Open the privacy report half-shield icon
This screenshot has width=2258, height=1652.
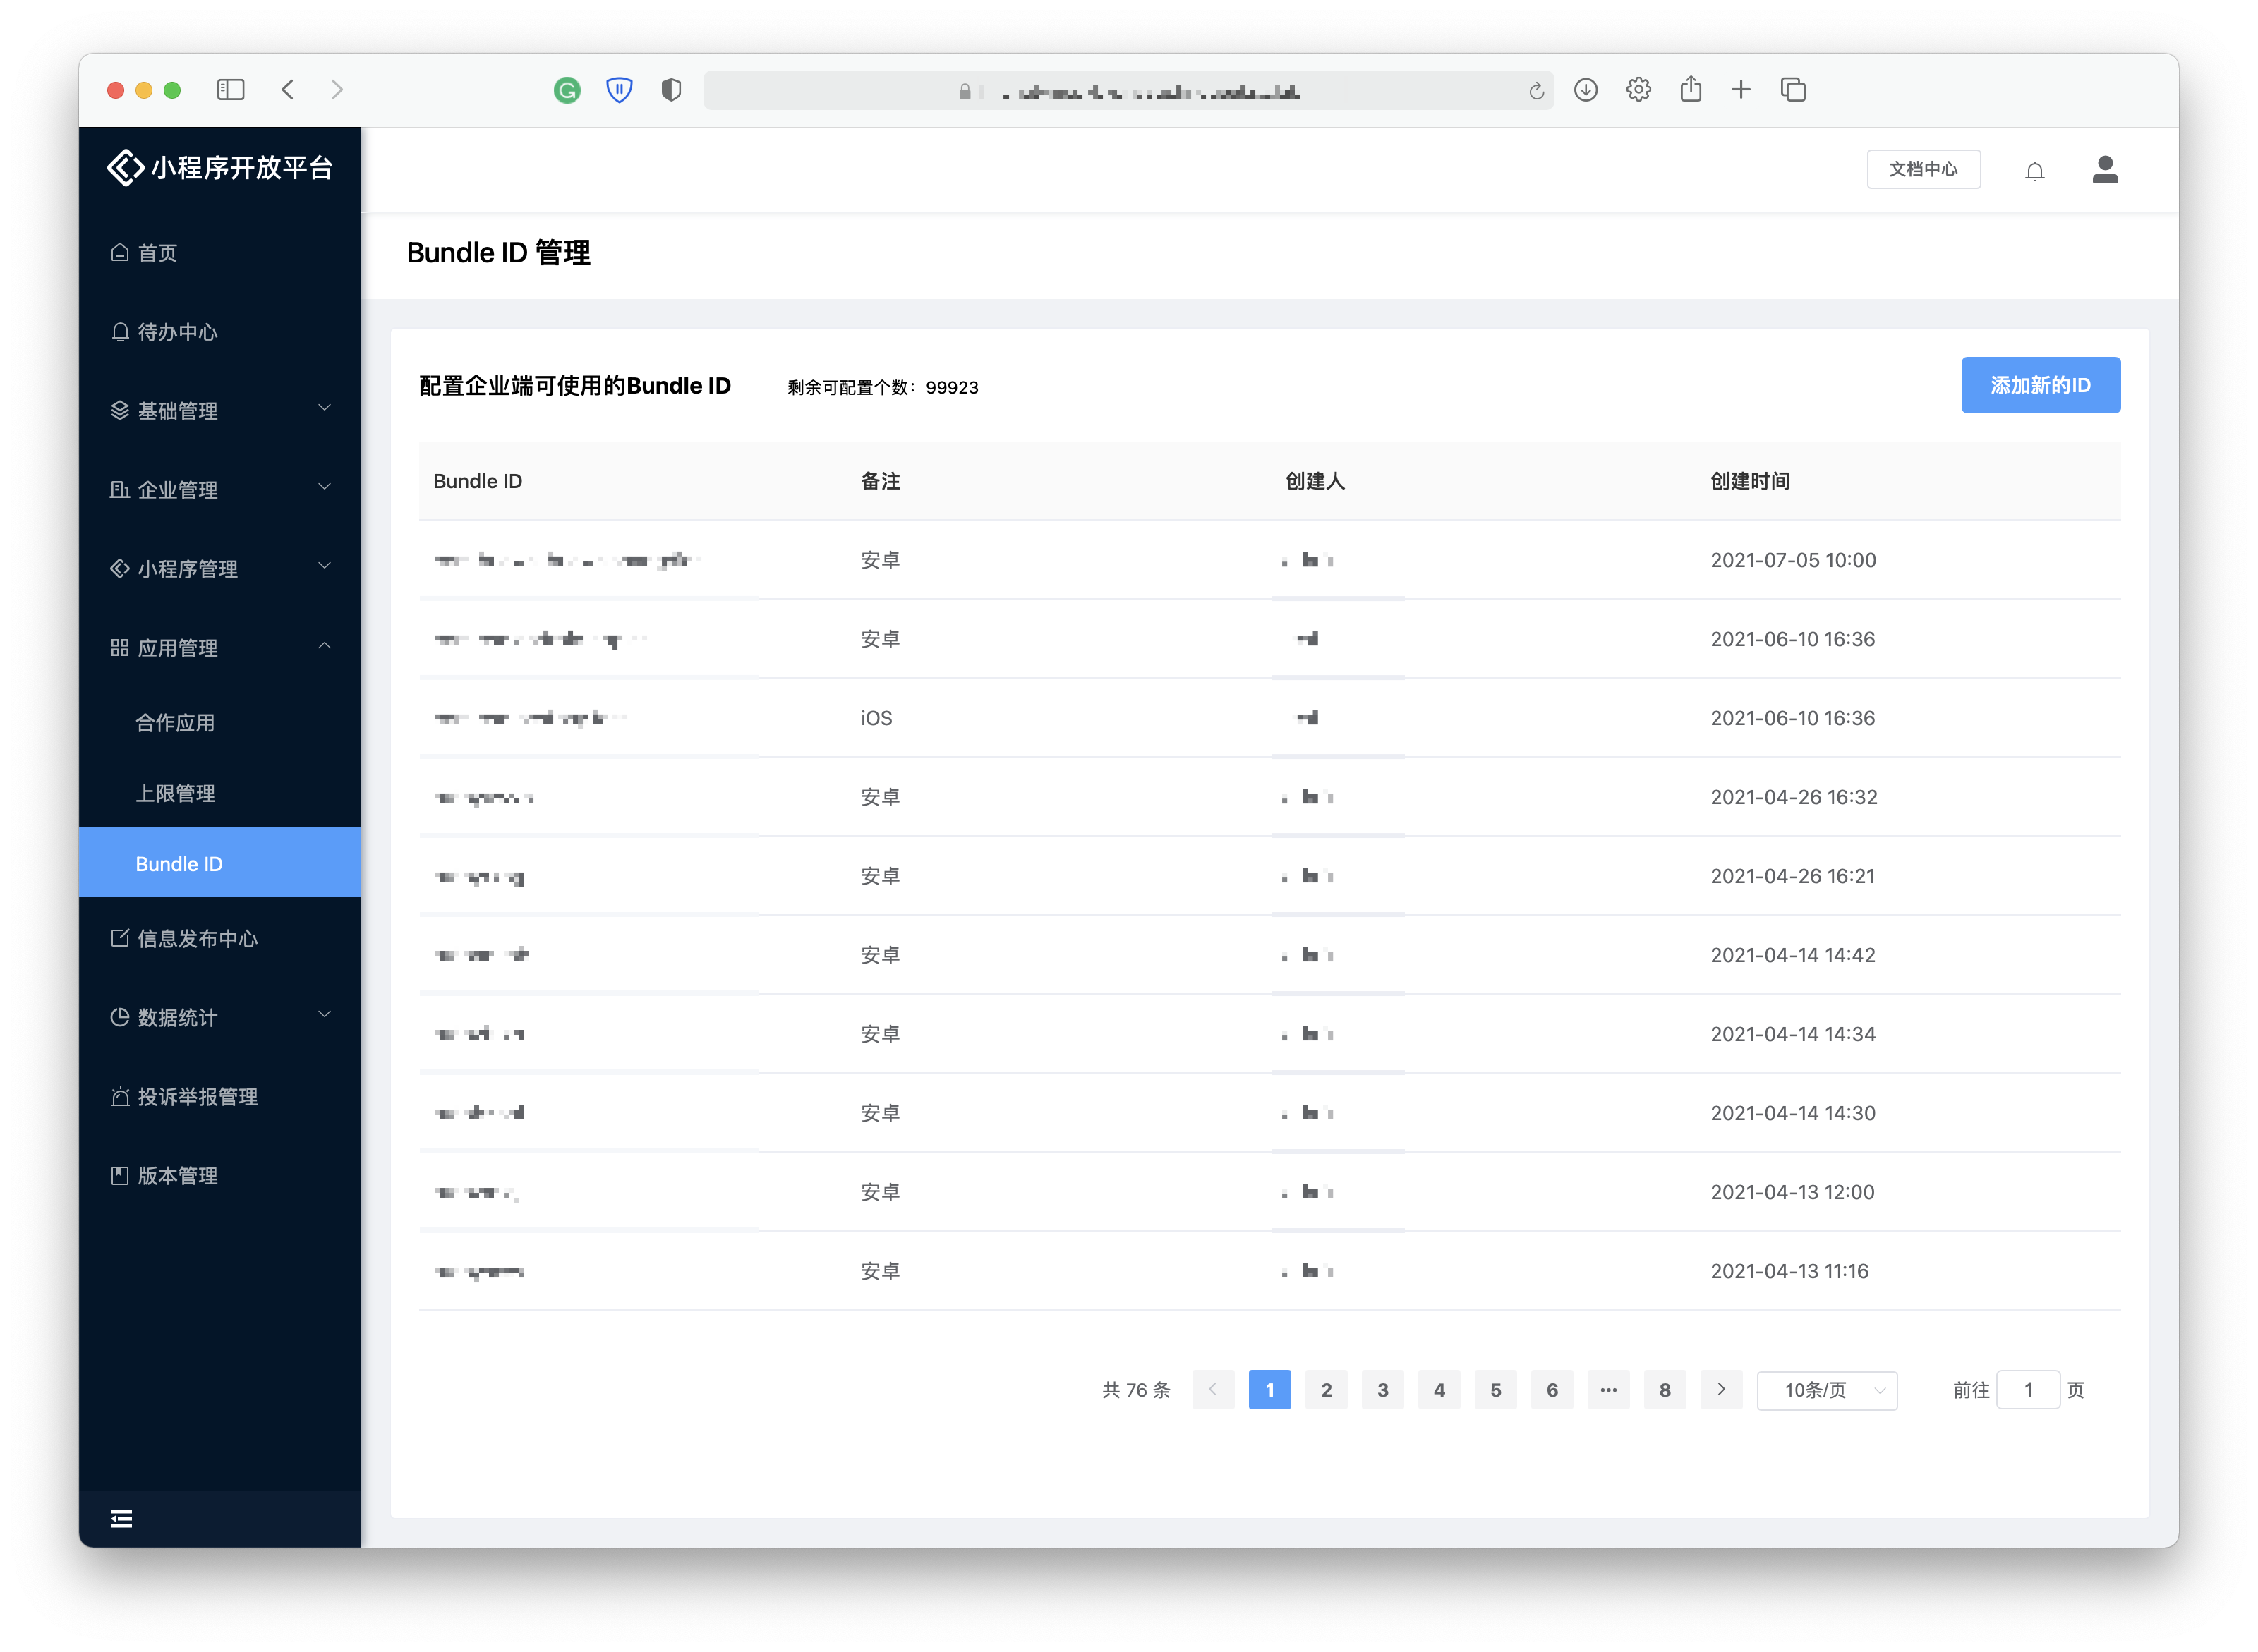coord(671,90)
